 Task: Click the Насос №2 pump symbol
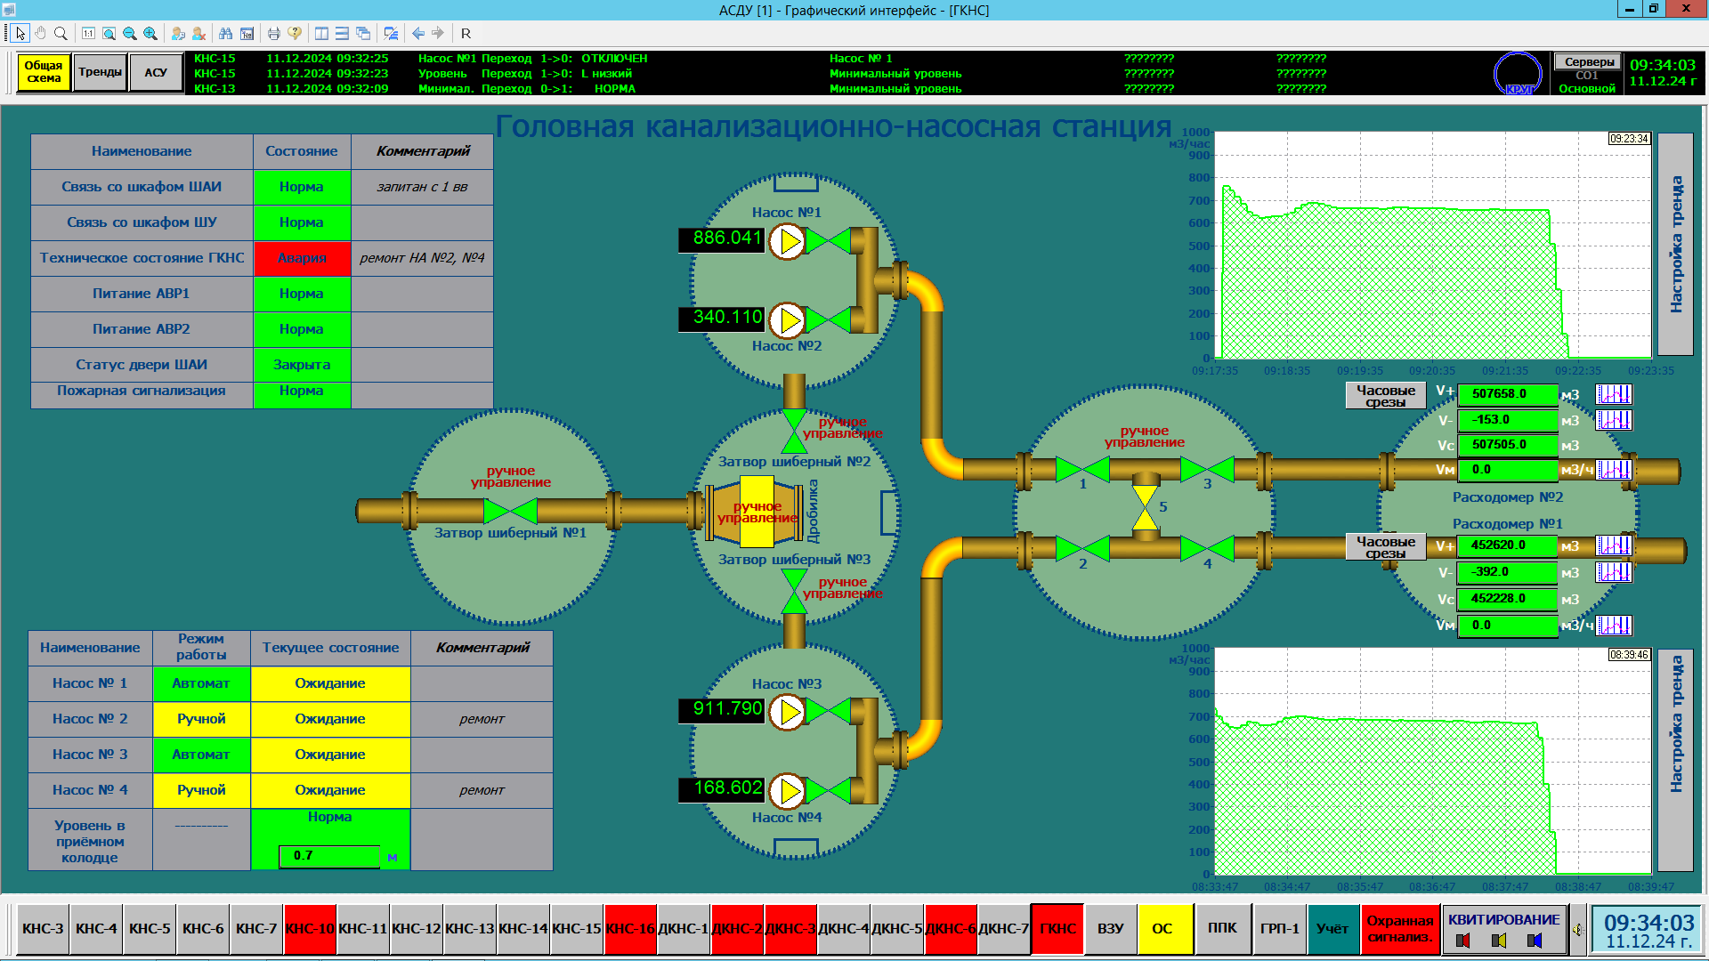pos(787,320)
